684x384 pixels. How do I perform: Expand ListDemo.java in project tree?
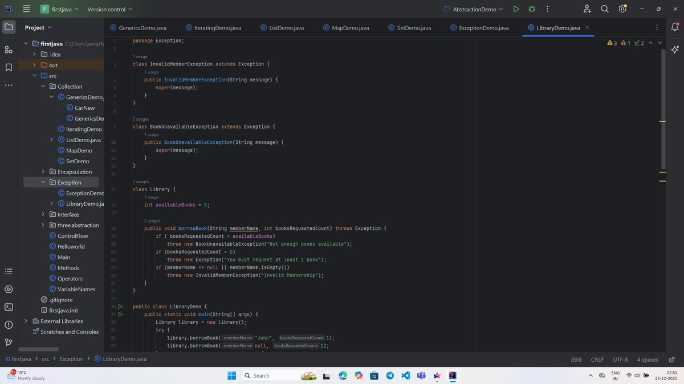click(x=51, y=140)
